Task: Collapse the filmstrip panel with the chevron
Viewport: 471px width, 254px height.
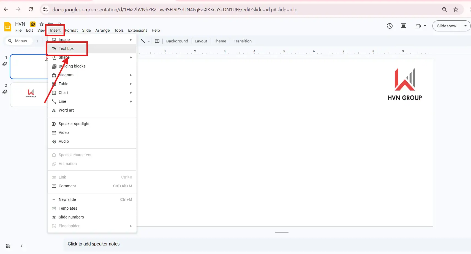Action: pos(21,245)
